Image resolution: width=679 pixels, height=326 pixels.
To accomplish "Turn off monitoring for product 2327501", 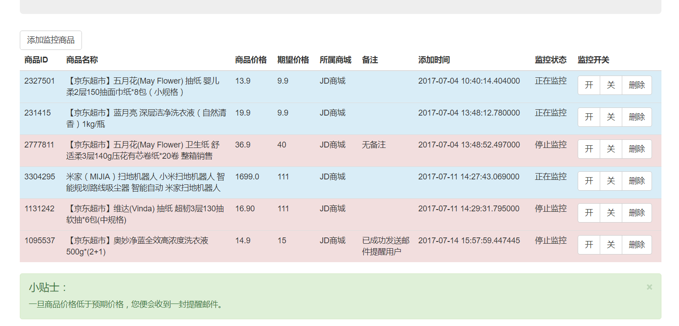I will coord(611,85).
